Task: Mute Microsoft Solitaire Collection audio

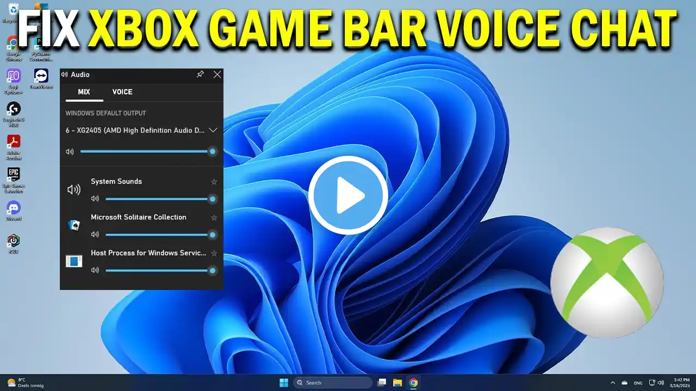Action: coord(95,235)
